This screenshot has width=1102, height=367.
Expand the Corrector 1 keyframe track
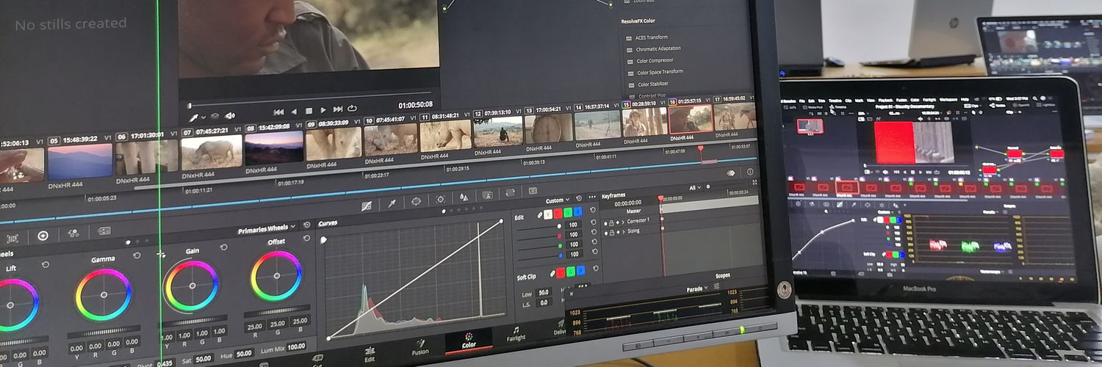coord(623,222)
